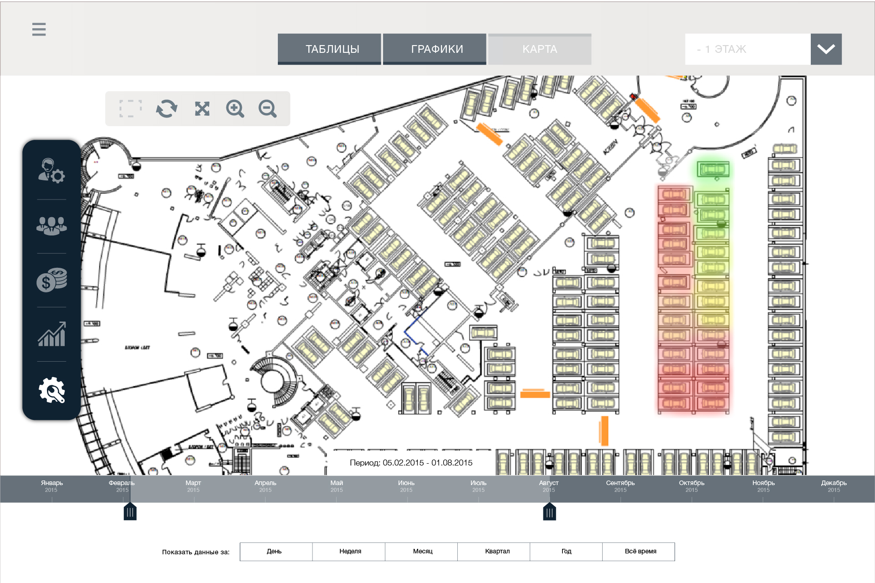The height and width of the screenshot is (583, 875).
Task: Expand the floor dropdown arrow
Action: coord(826,49)
